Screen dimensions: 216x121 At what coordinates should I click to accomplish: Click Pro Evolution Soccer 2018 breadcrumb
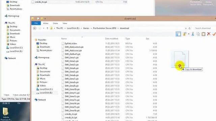105,28
